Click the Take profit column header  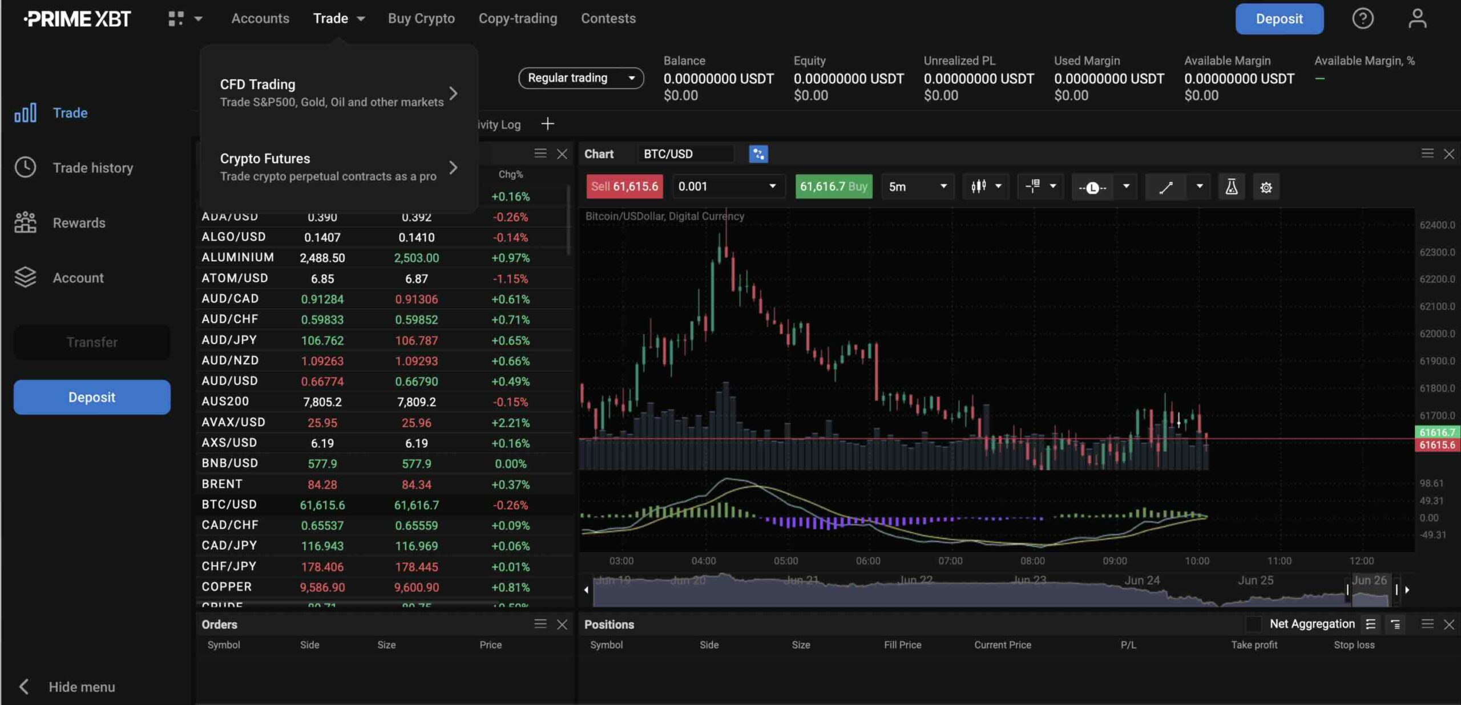point(1254,645)
